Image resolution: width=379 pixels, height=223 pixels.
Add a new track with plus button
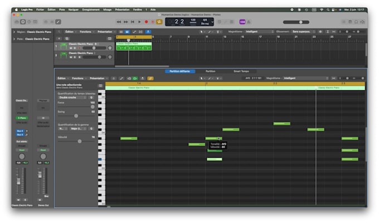(59, 38)
